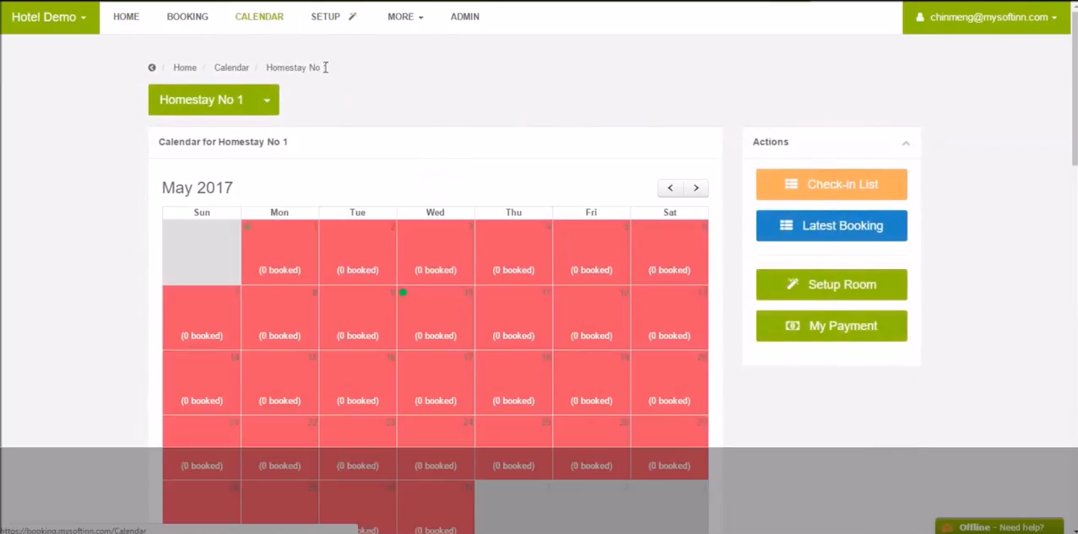The height and width of the screenshot is (534, 1078).
Task: Select Saturday May 13 calendar cell
Action: [669, 317]
